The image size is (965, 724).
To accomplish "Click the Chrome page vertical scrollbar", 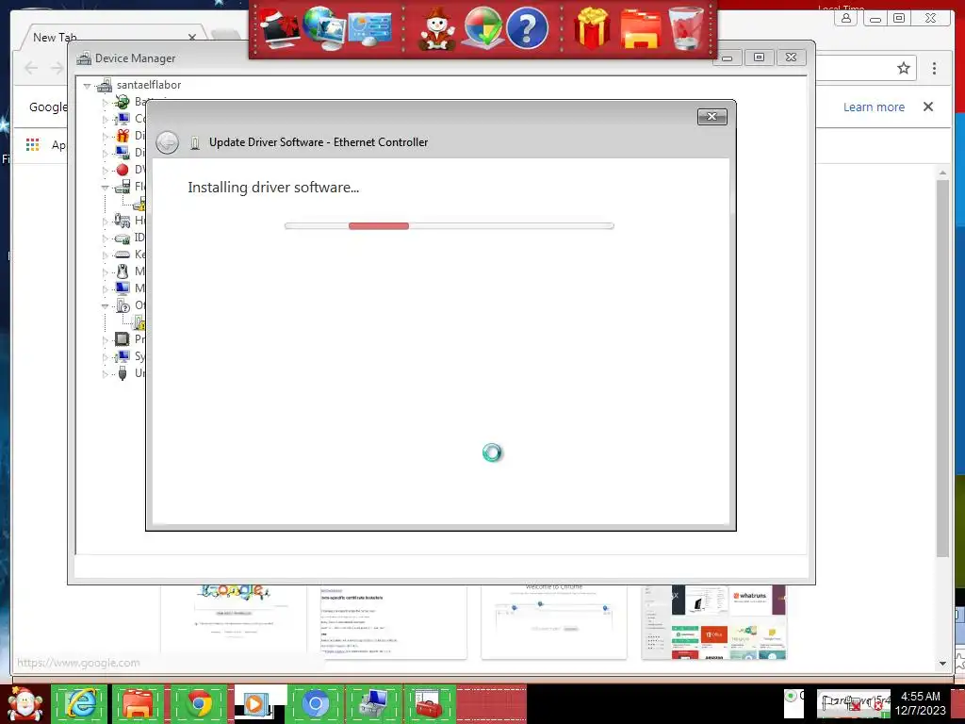I will point(942,369).
